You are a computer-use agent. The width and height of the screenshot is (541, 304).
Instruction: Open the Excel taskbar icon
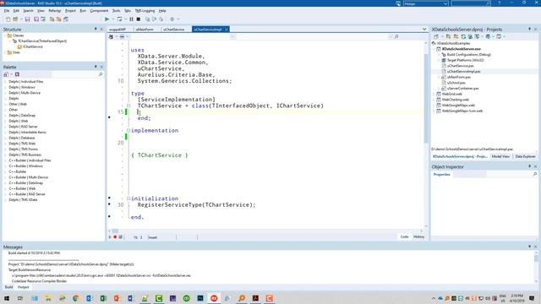pyautogui.click(x=103, y=298)
